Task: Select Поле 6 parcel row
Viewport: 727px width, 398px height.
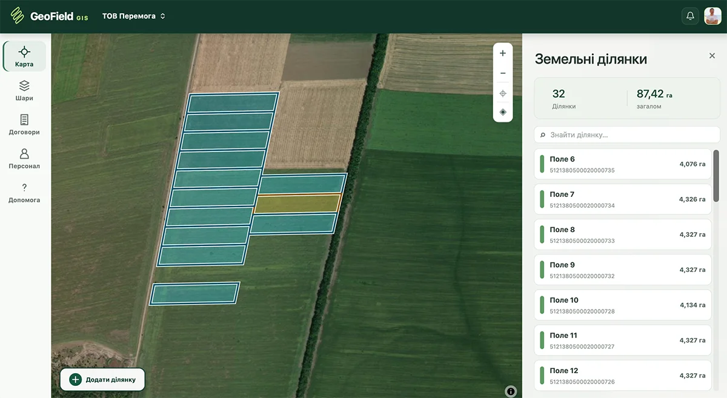Action: tap(623, 164)
